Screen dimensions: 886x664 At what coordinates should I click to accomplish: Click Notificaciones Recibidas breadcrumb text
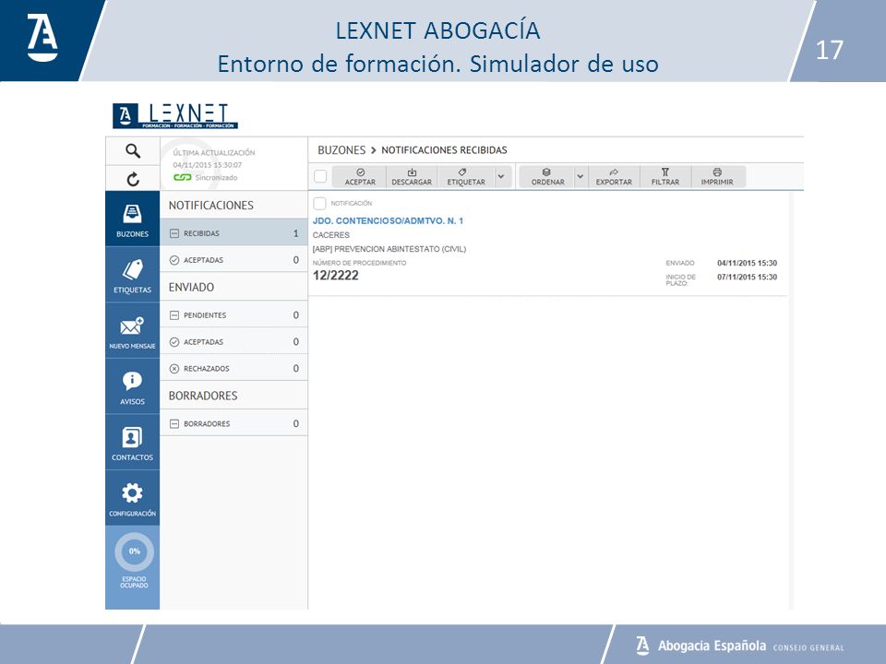click(444, 150)
